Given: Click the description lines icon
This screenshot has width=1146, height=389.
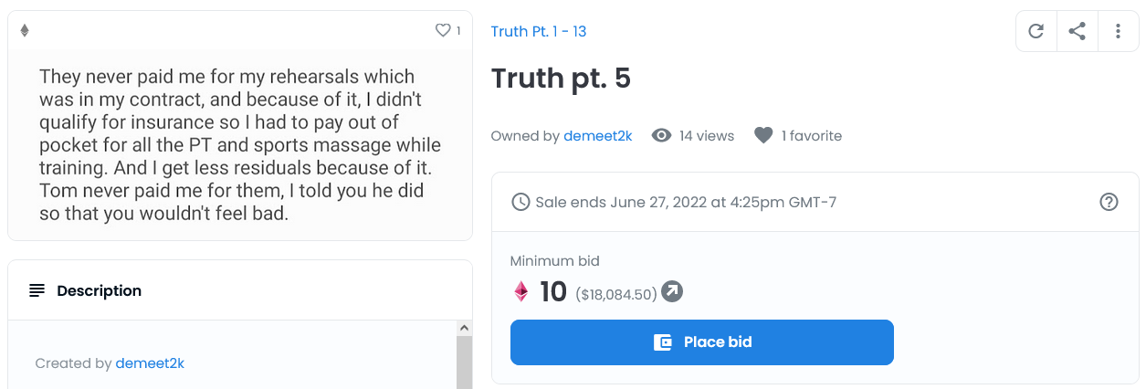Looking at the screenshot, I should (37, 290).
